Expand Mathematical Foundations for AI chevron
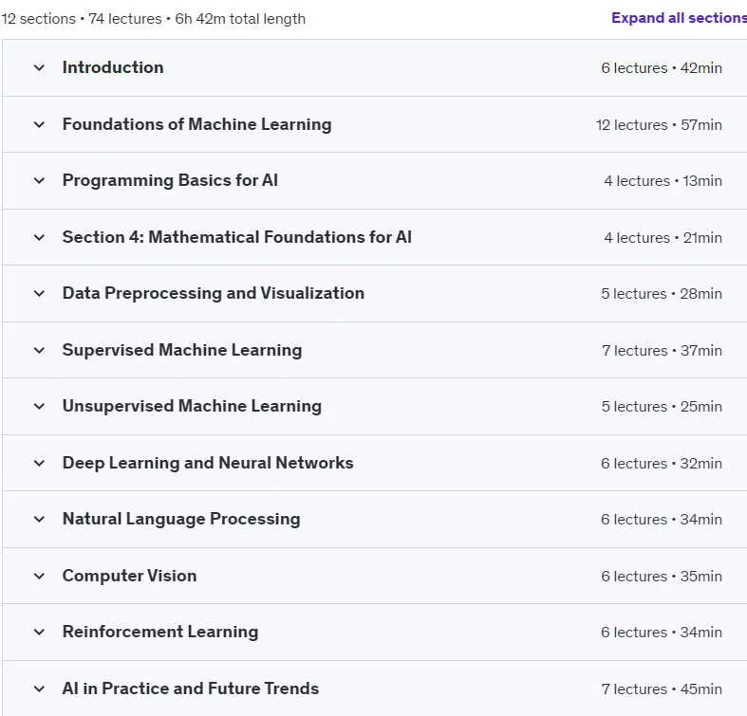 click(x=40, y=237)
